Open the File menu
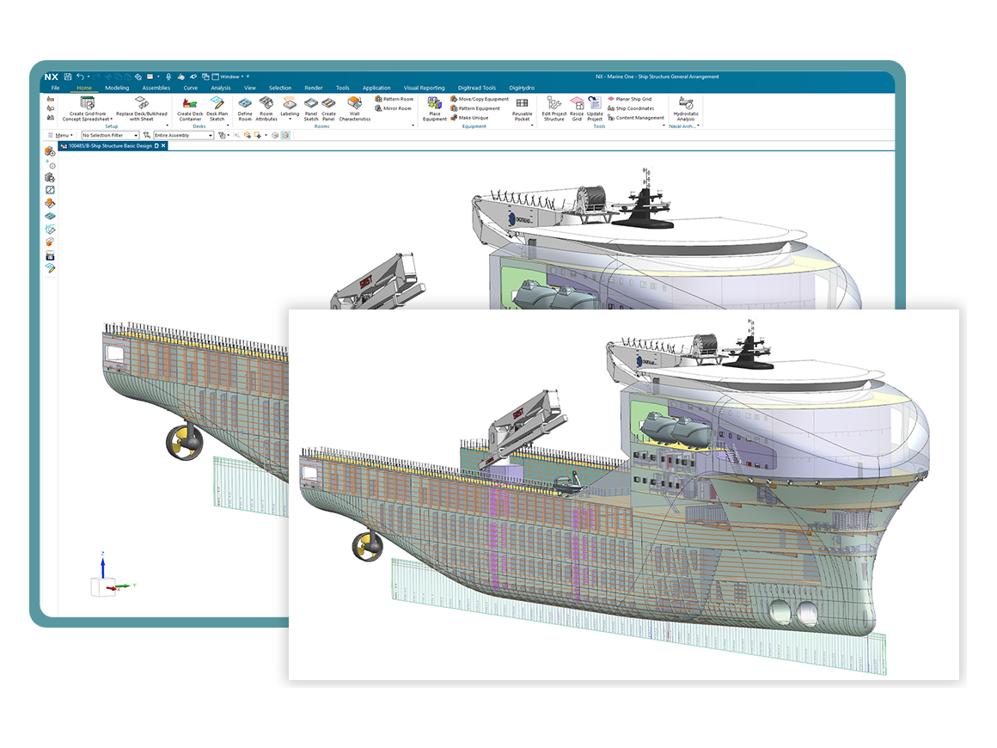Image resolution: width=997 pixels, height=748 pixels. (x=55, y=88)
